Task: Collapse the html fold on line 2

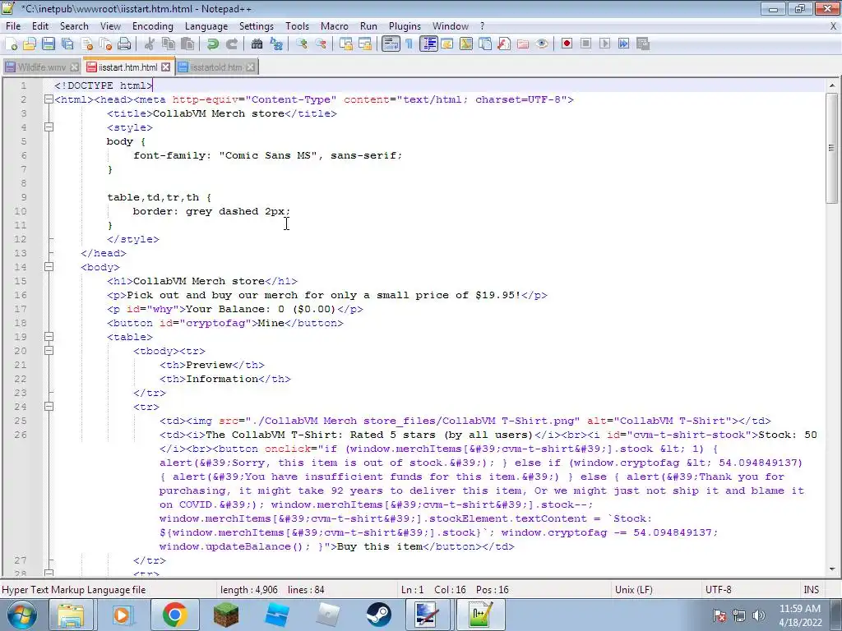Action: click(49, 99)
